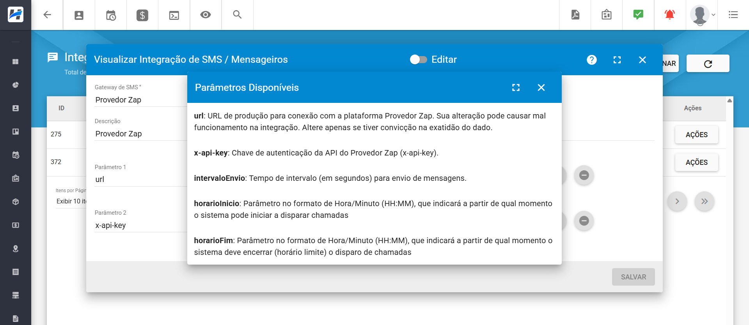Click the Ações column header

pos(693,108)
